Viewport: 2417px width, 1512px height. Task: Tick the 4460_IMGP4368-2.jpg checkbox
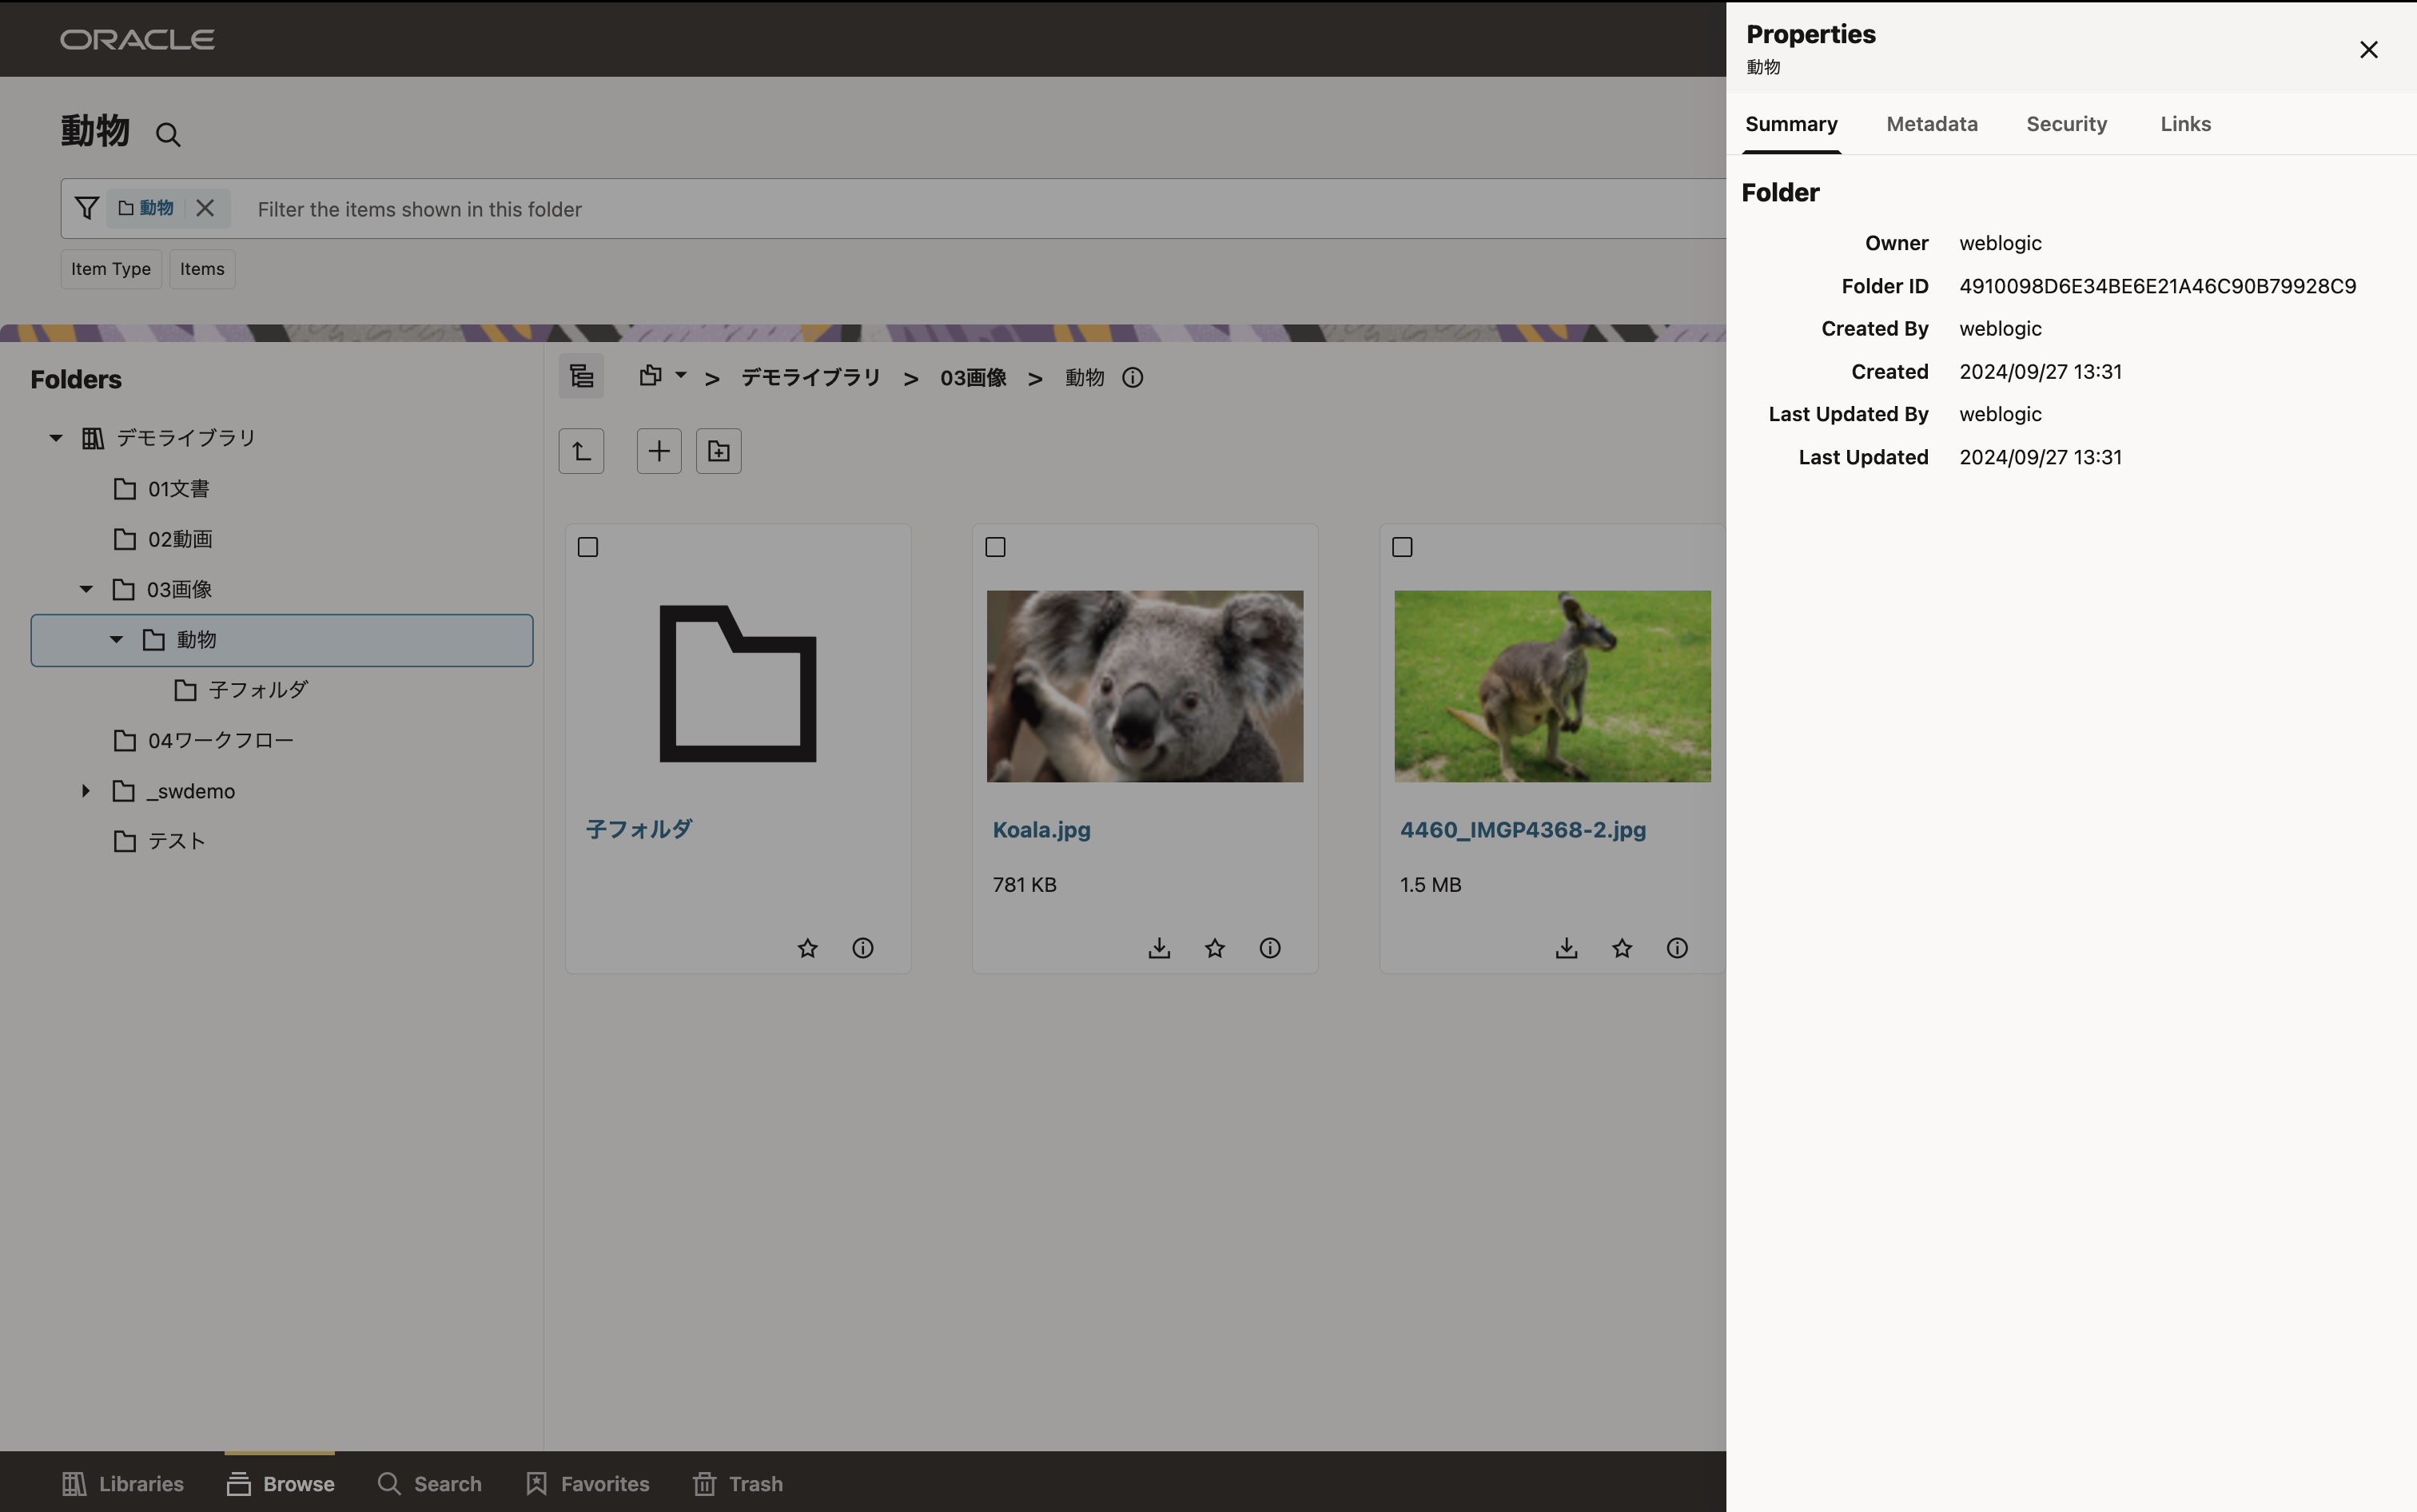pos(1402,547)
